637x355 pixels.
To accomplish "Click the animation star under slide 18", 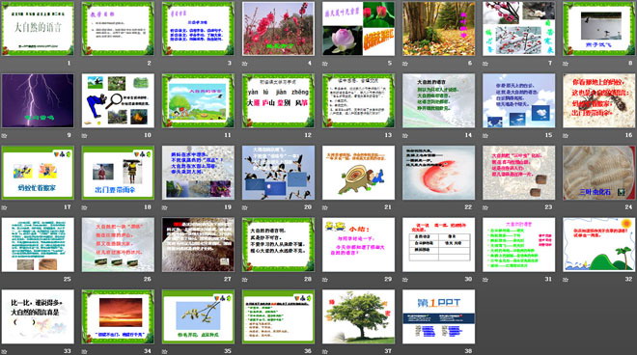I will pos(85,207).
